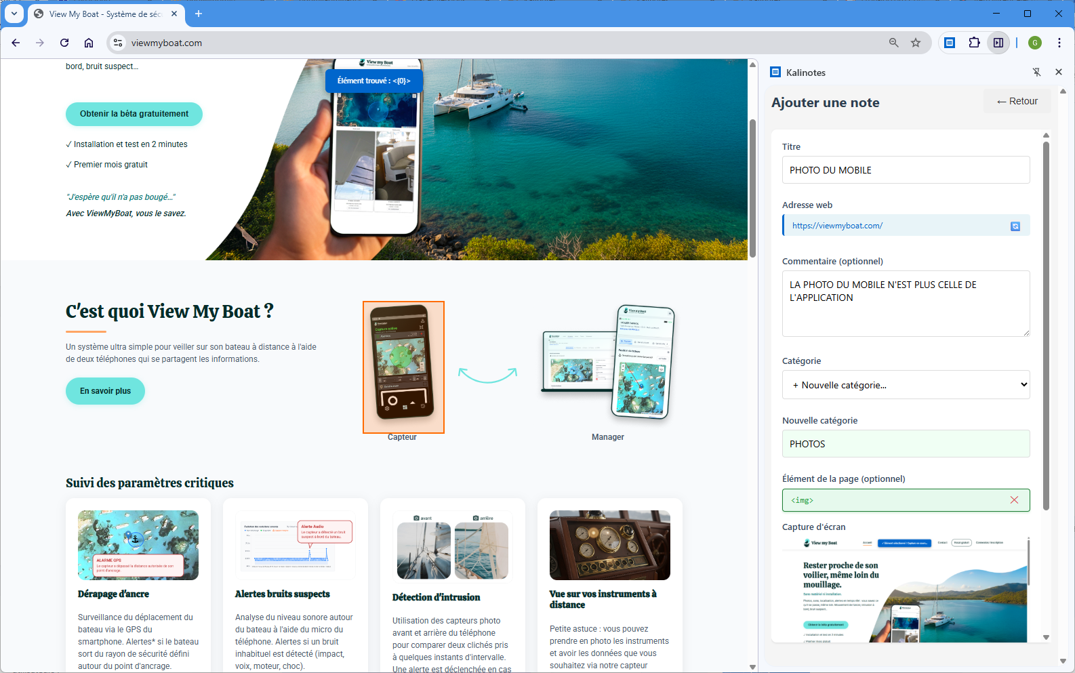Image resolution: width=1075 pixels, height=673 pixels.
Task: Click the En savoir plus button
Action: point(105,391)
